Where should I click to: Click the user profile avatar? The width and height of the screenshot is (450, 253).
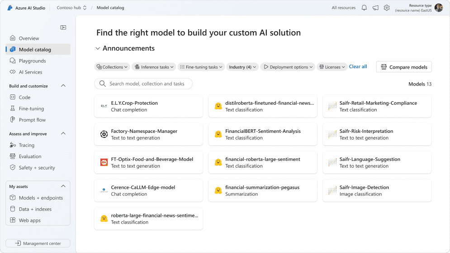coord(439,8)
